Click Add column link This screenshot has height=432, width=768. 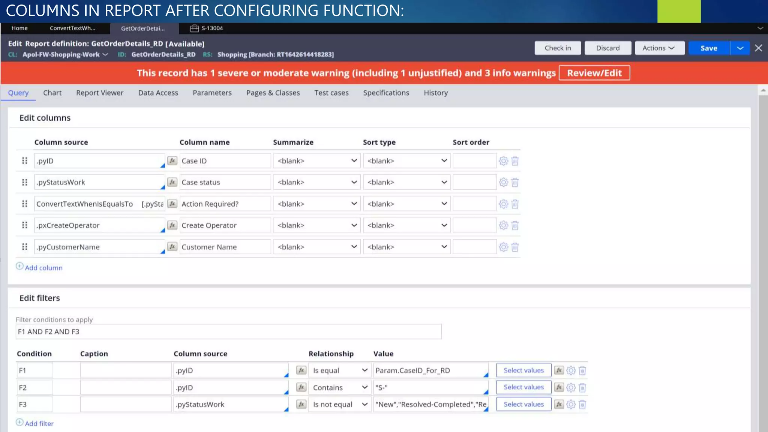[43, 268]
